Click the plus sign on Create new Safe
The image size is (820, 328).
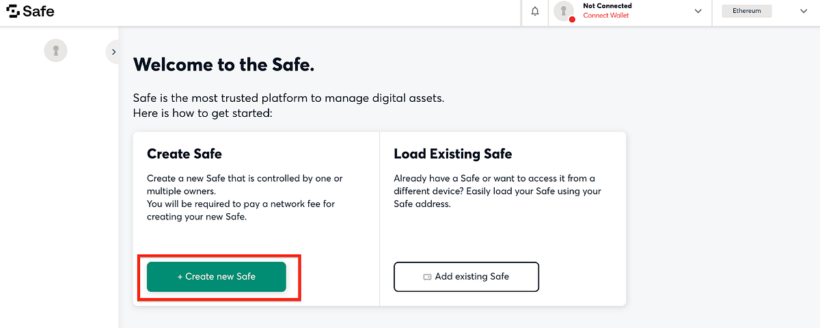point(180,277)
